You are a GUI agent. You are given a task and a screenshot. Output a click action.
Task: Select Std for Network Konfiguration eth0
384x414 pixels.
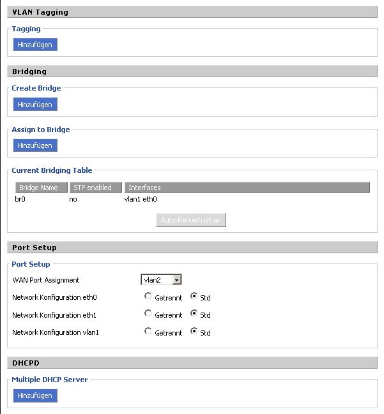click(x=194, y=297)
